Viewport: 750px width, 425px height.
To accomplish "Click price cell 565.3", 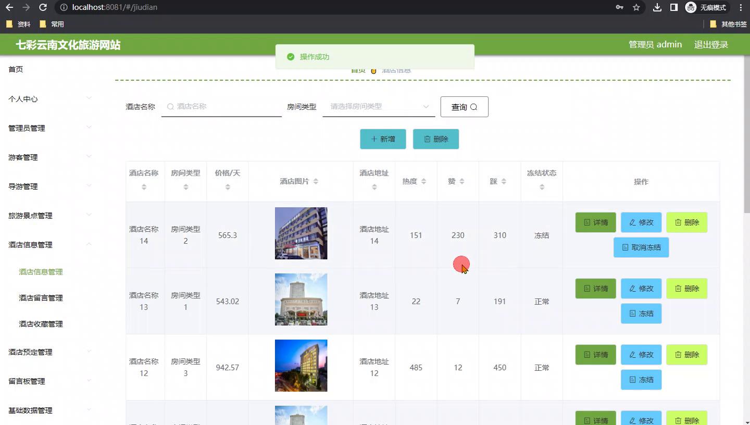I will pyautogui.click(x=228, y=235).
